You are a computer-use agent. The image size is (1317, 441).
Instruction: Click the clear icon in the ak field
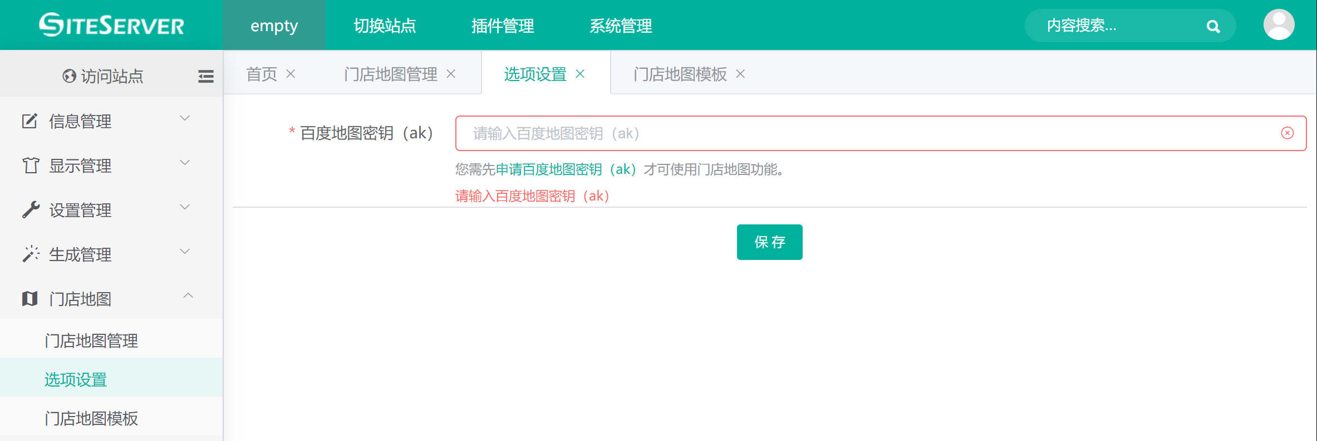click(x=1287, y=133)
